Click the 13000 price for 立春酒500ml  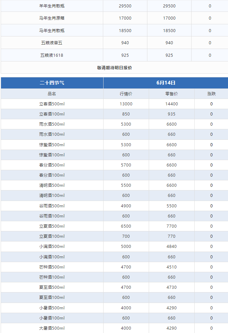(126, 104)
